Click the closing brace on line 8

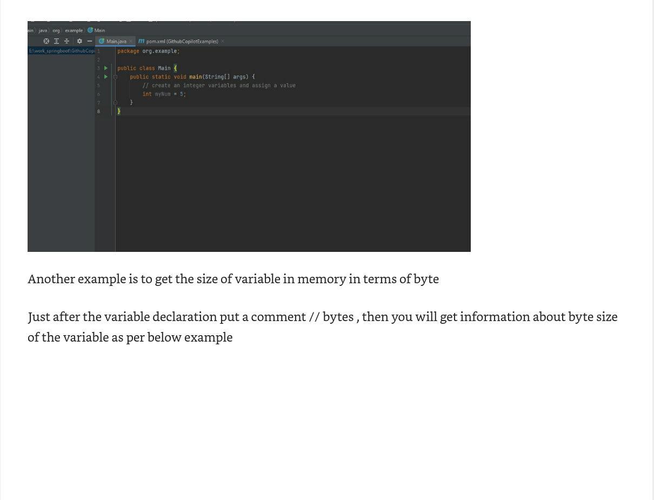(x=119, y=111)
